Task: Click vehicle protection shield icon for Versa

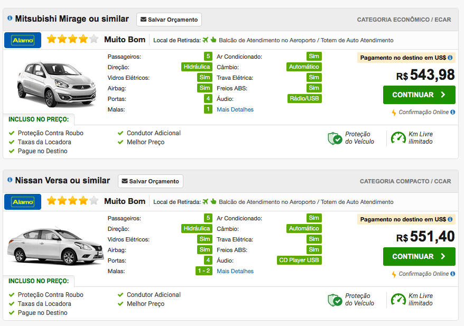Action: click(x=335, y=300)
